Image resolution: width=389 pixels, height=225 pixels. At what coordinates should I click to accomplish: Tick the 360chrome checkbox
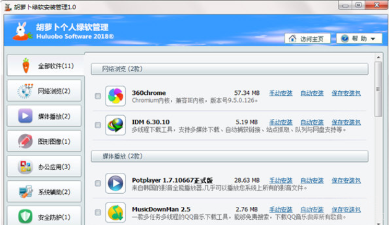click(98, 96)
